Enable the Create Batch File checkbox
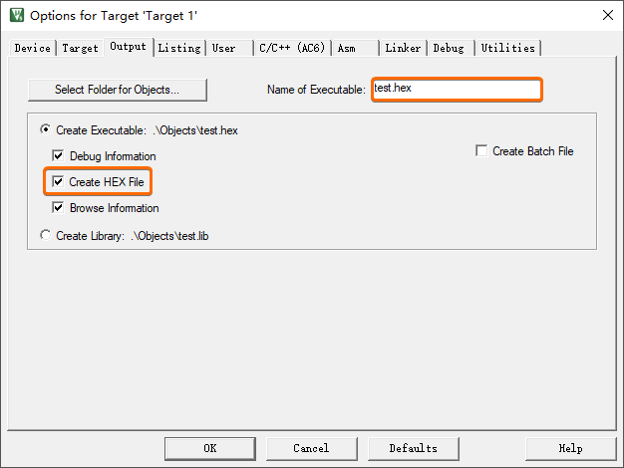The width and height of the screenshot is (624, 468). tap(481, 150)
